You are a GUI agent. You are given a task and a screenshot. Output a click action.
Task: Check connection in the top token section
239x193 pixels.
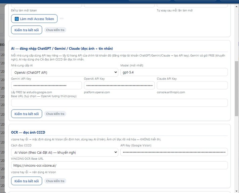coord(27,30)
